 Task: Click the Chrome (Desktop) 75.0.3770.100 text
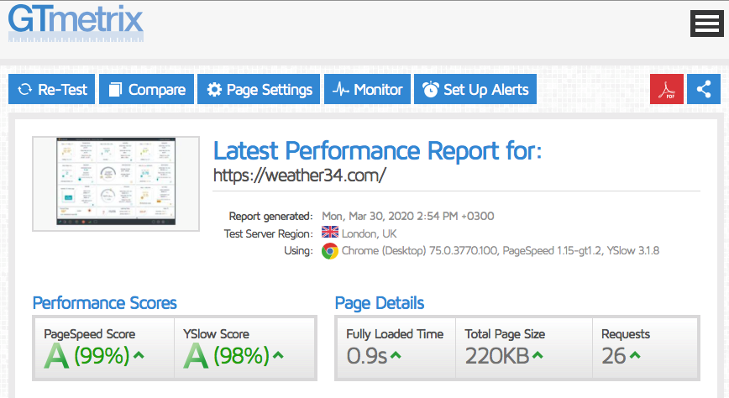[x=419, y=250]
